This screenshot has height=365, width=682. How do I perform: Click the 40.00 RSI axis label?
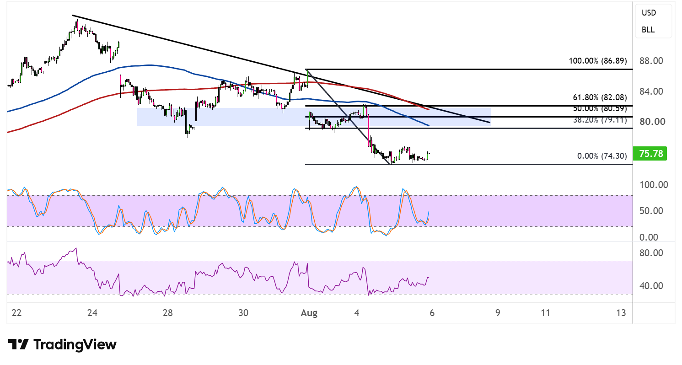[651, 286]
